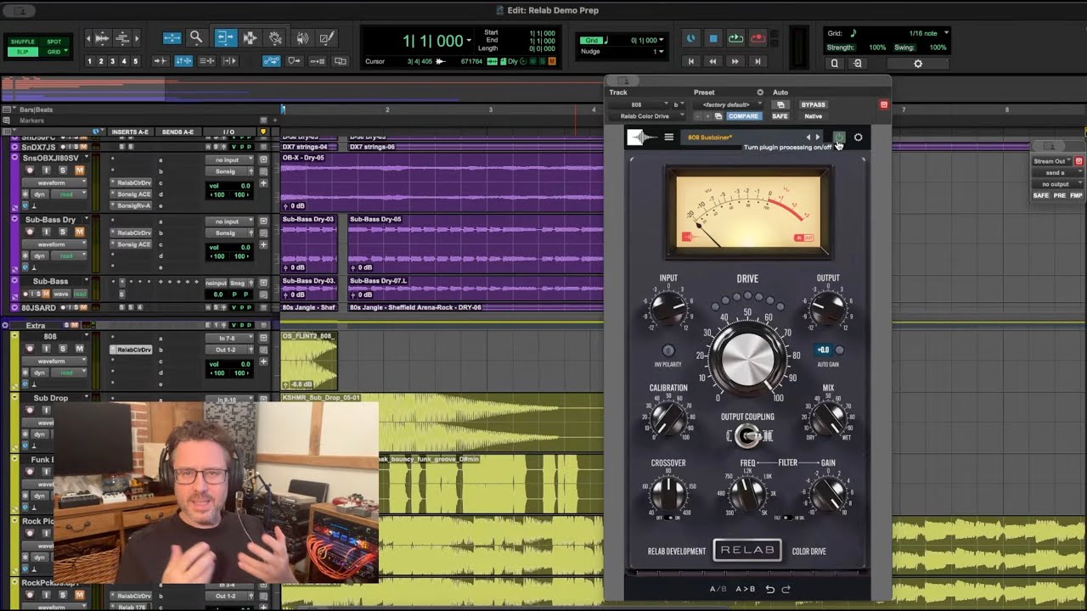Collapse the Extra folder track
This screenshot has width=1087, height=611.
click(x=5, y=326)
